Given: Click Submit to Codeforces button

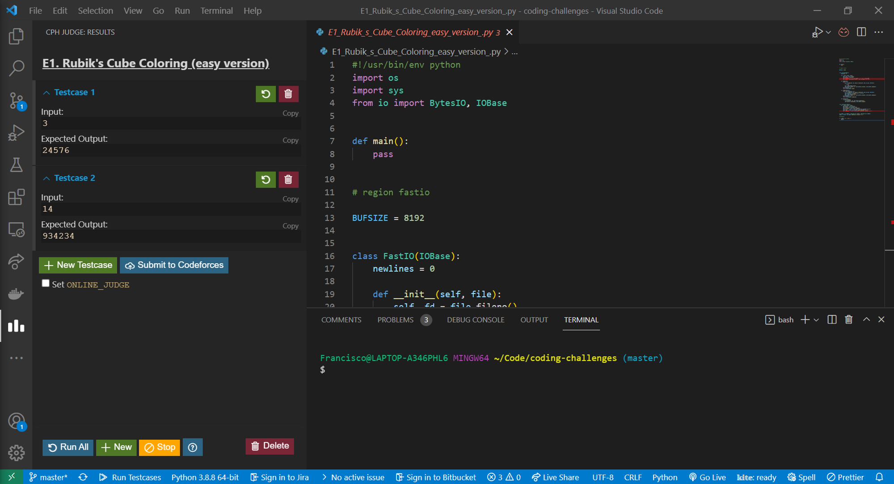Looking at the screenshot, I should 174,265.
